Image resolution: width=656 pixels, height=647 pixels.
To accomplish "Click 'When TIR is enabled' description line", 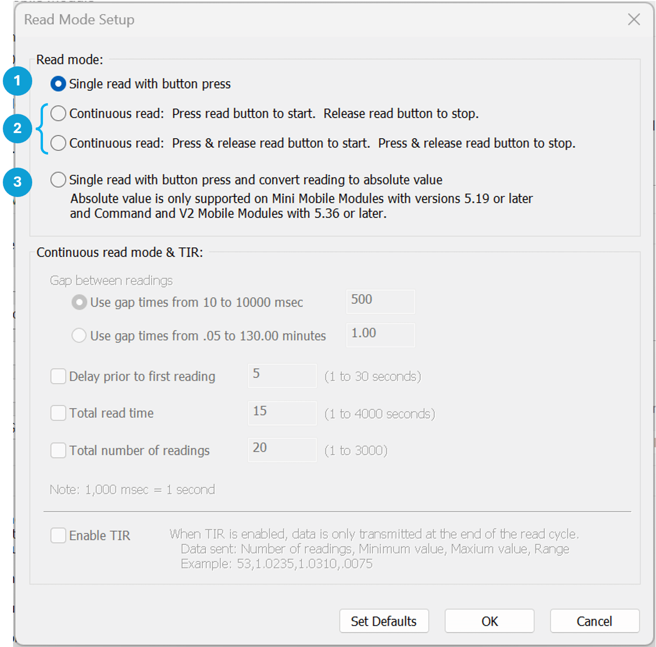I will pos(374,534).
